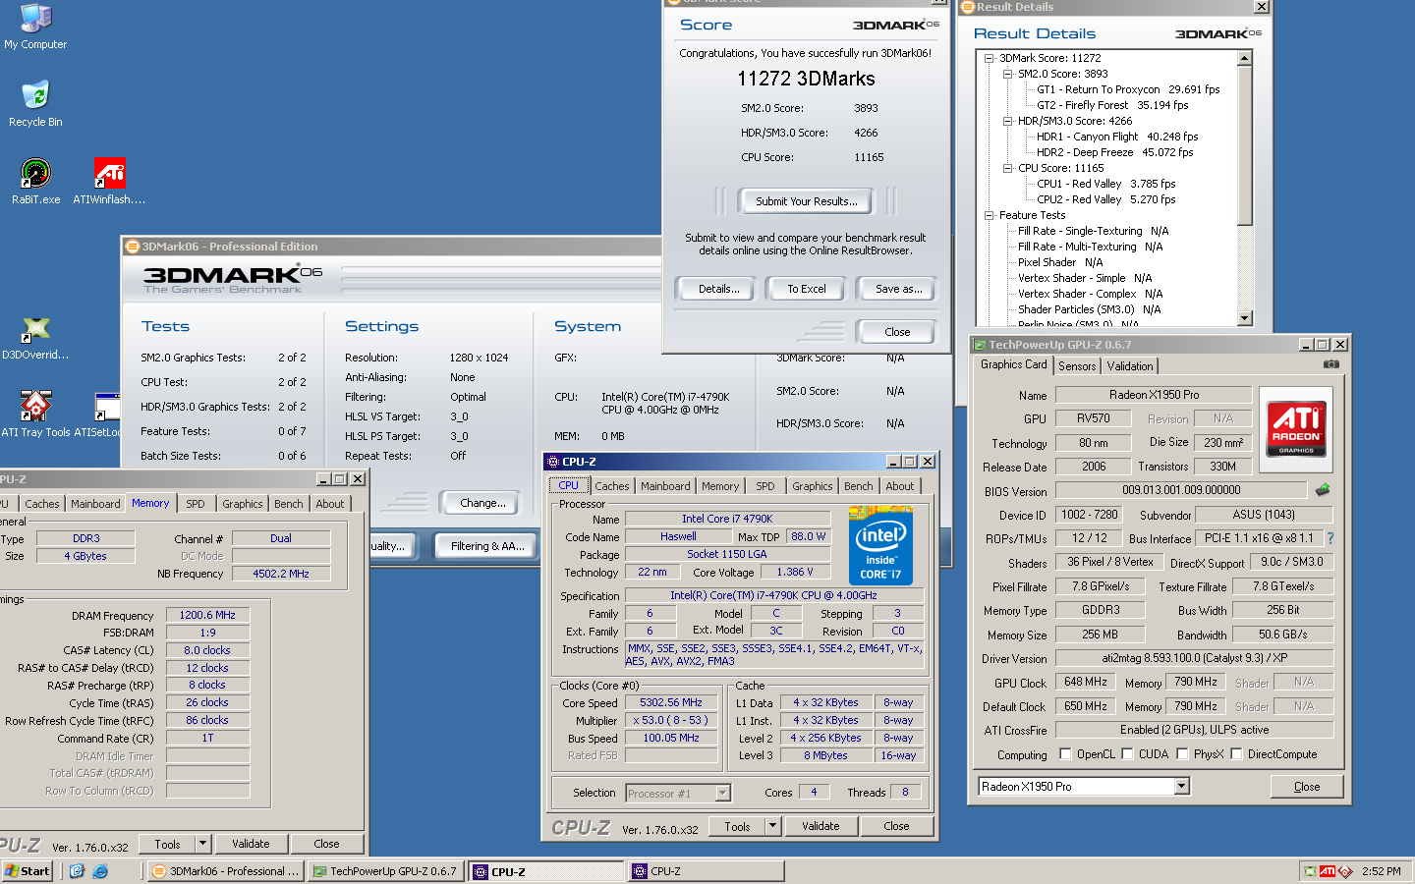This screenshot has width=1415, height=884.
Task: Switch to the Validation tab in GPU-Z
Action: pos(1130,365)
